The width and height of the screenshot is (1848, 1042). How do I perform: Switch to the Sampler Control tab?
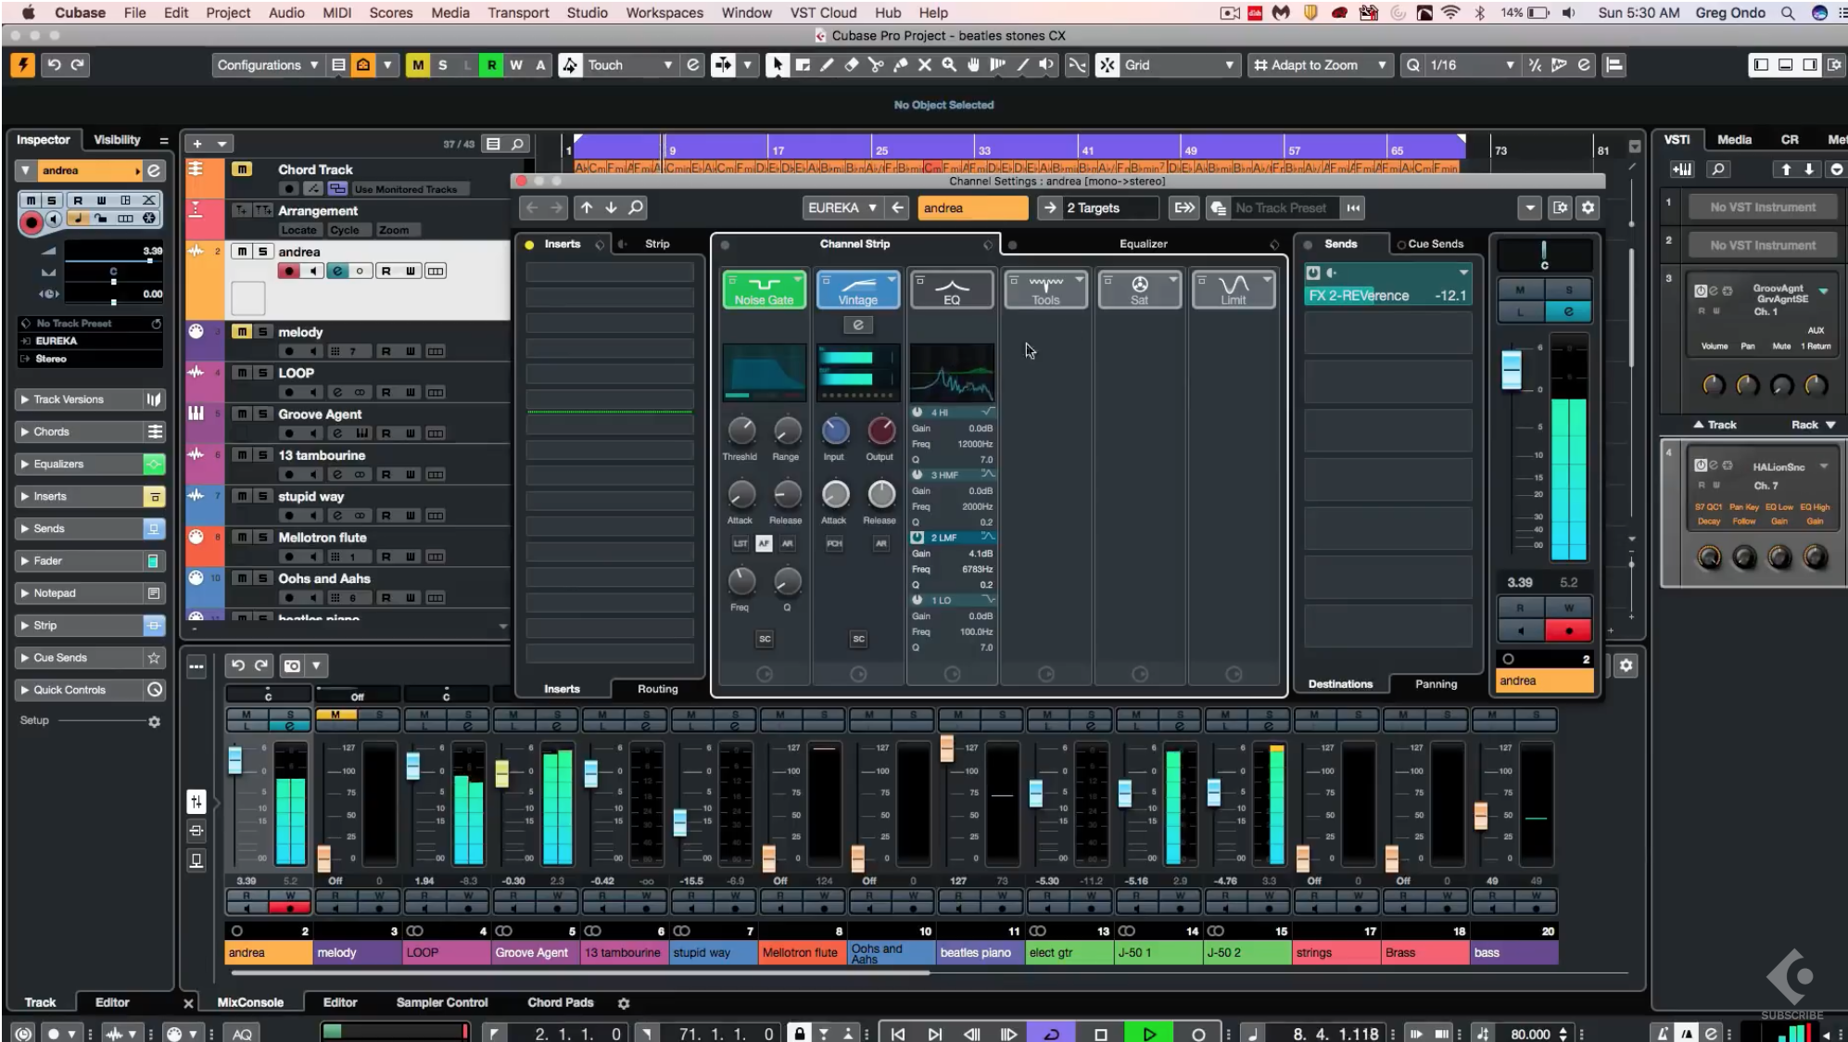(x=442, y=1003)
